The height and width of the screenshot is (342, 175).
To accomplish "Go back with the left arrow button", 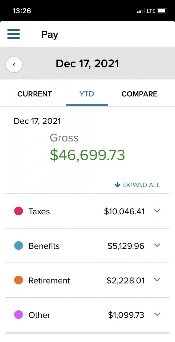I will 14,64.
